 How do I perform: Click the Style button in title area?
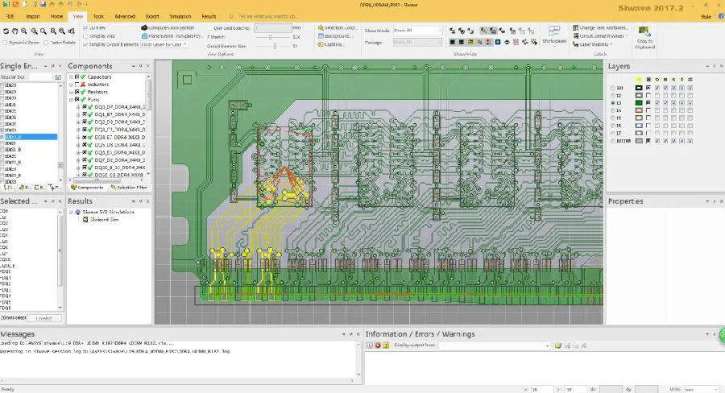706,17
